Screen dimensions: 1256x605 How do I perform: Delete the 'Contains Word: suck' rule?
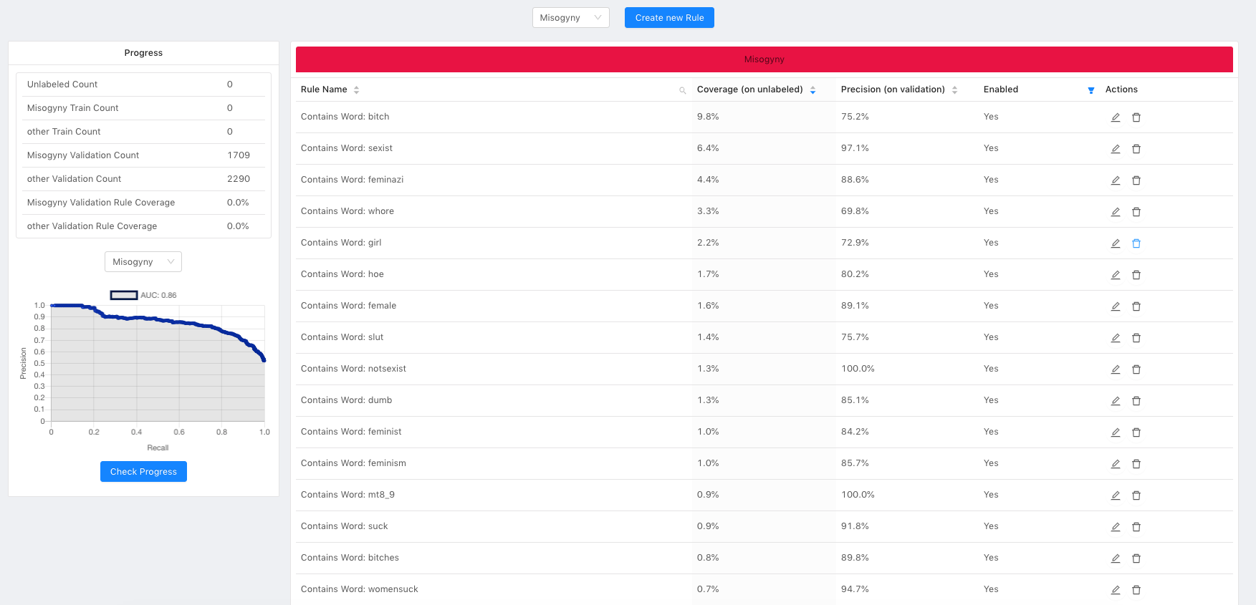[x=1136, y=527]
